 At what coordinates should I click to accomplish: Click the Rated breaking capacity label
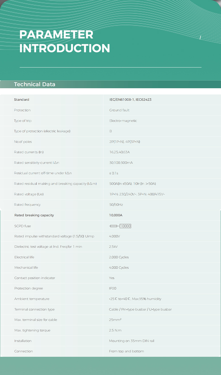click(x=34, y=215)
